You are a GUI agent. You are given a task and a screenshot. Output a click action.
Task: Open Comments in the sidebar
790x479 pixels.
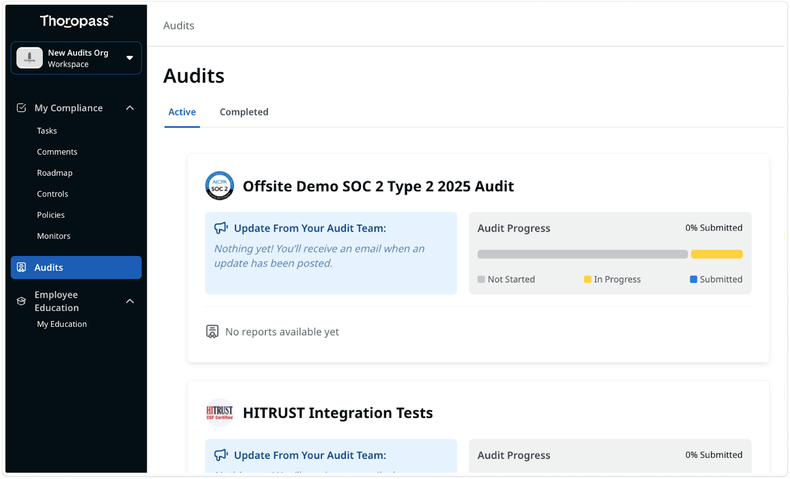tap(57, 152)
